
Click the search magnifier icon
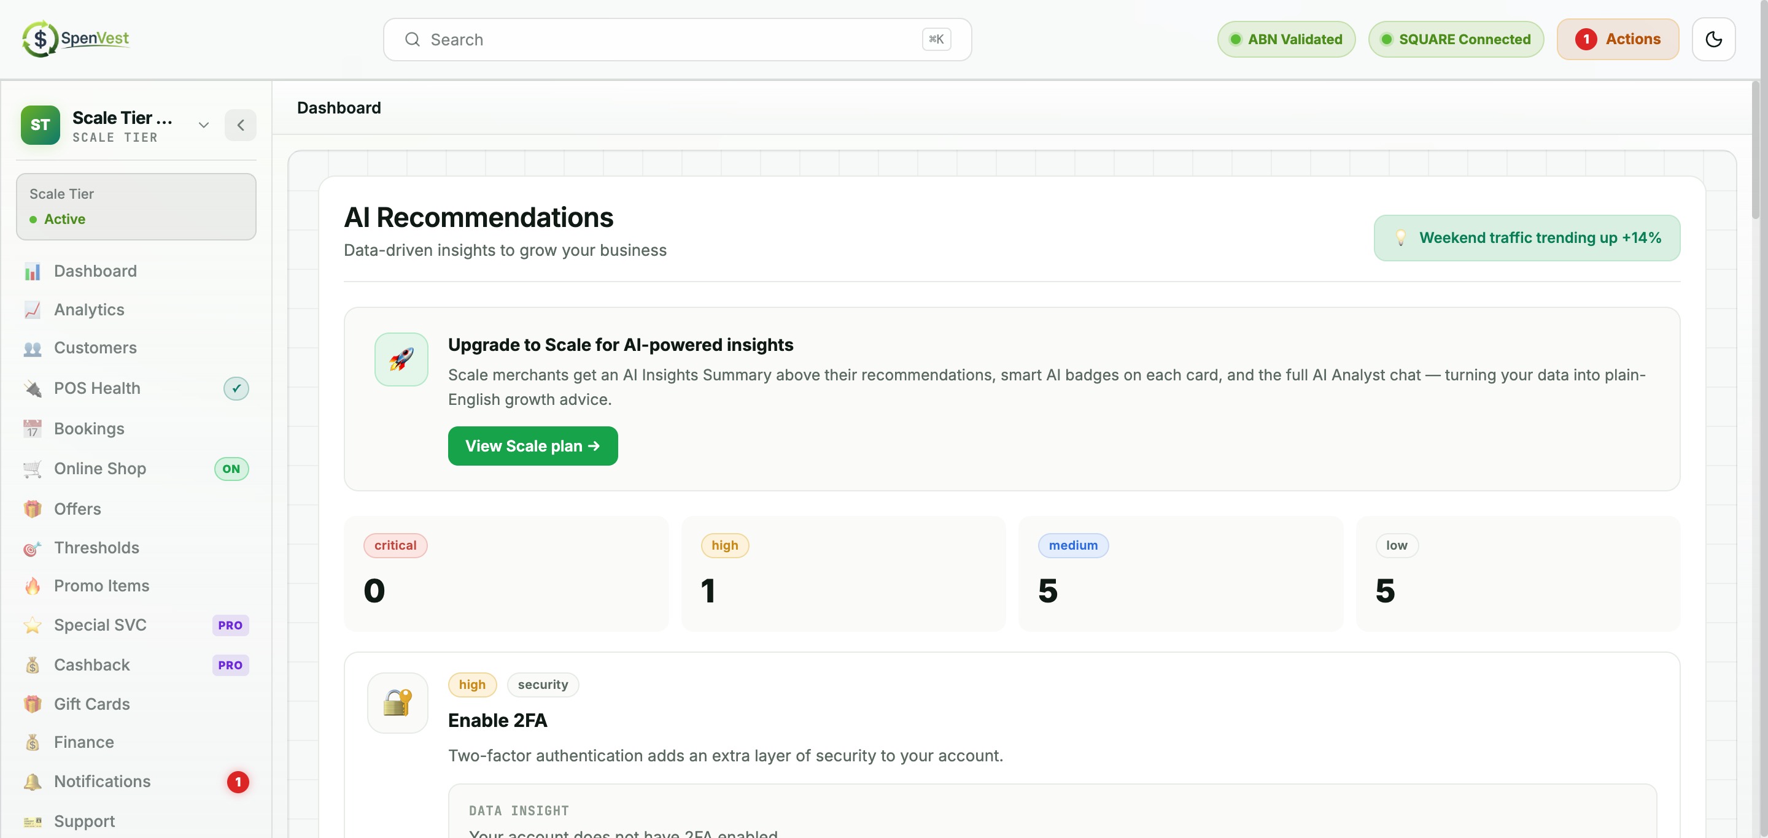[x=412, y=40]
